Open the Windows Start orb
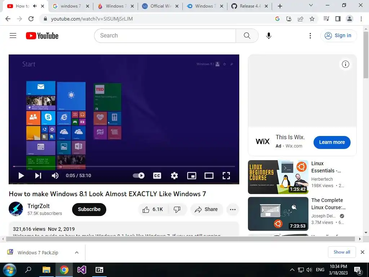 pos(10,270)
